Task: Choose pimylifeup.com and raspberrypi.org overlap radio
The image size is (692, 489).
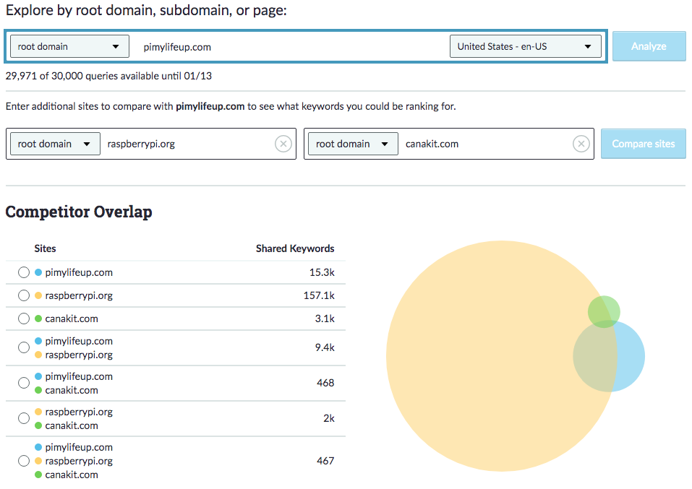Action: pyautogui.click(x=24, y=348)
